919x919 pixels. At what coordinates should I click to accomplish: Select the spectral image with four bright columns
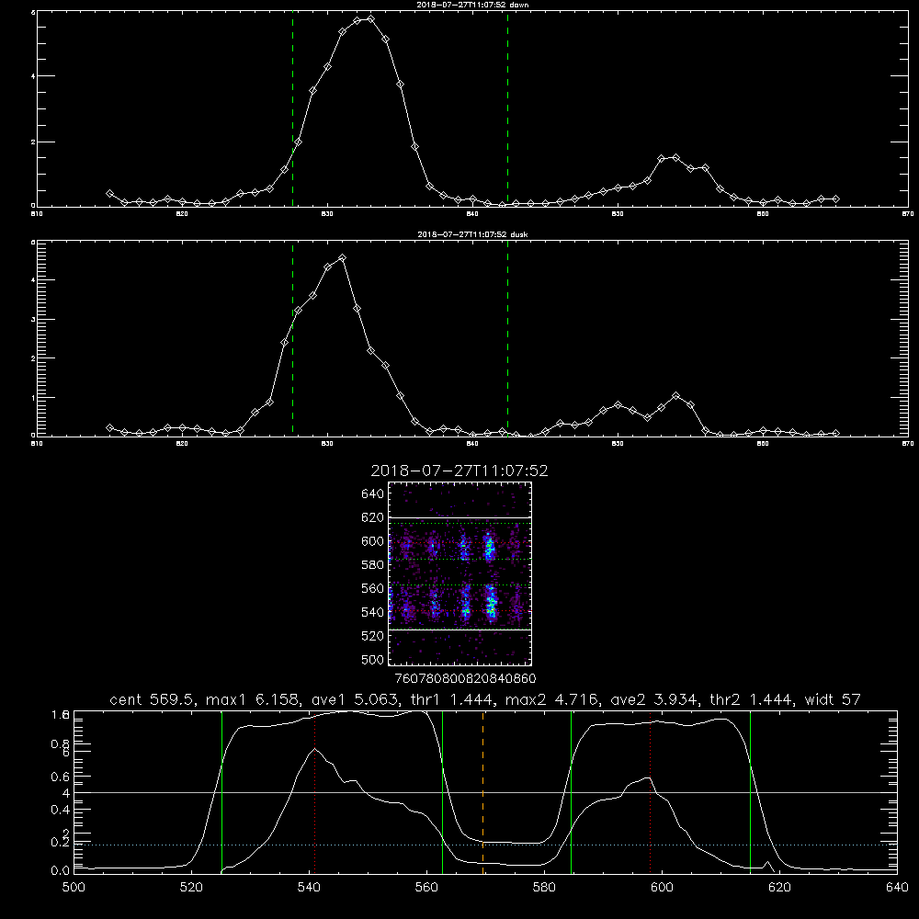coord(460,573)
